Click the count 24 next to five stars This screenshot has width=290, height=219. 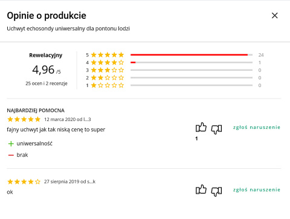261,55
